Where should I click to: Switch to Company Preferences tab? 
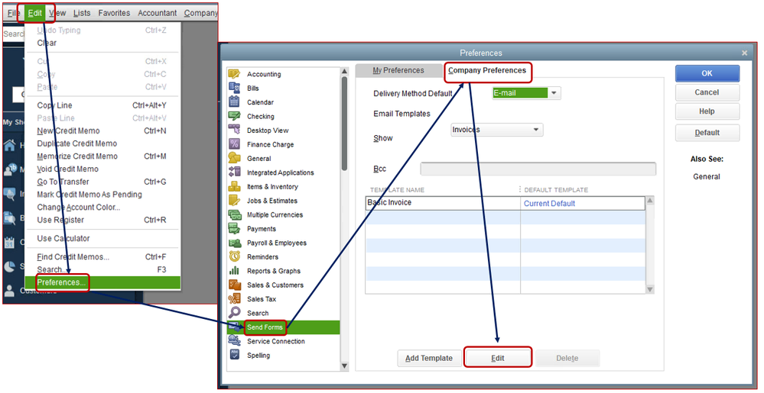pos(486,70)
